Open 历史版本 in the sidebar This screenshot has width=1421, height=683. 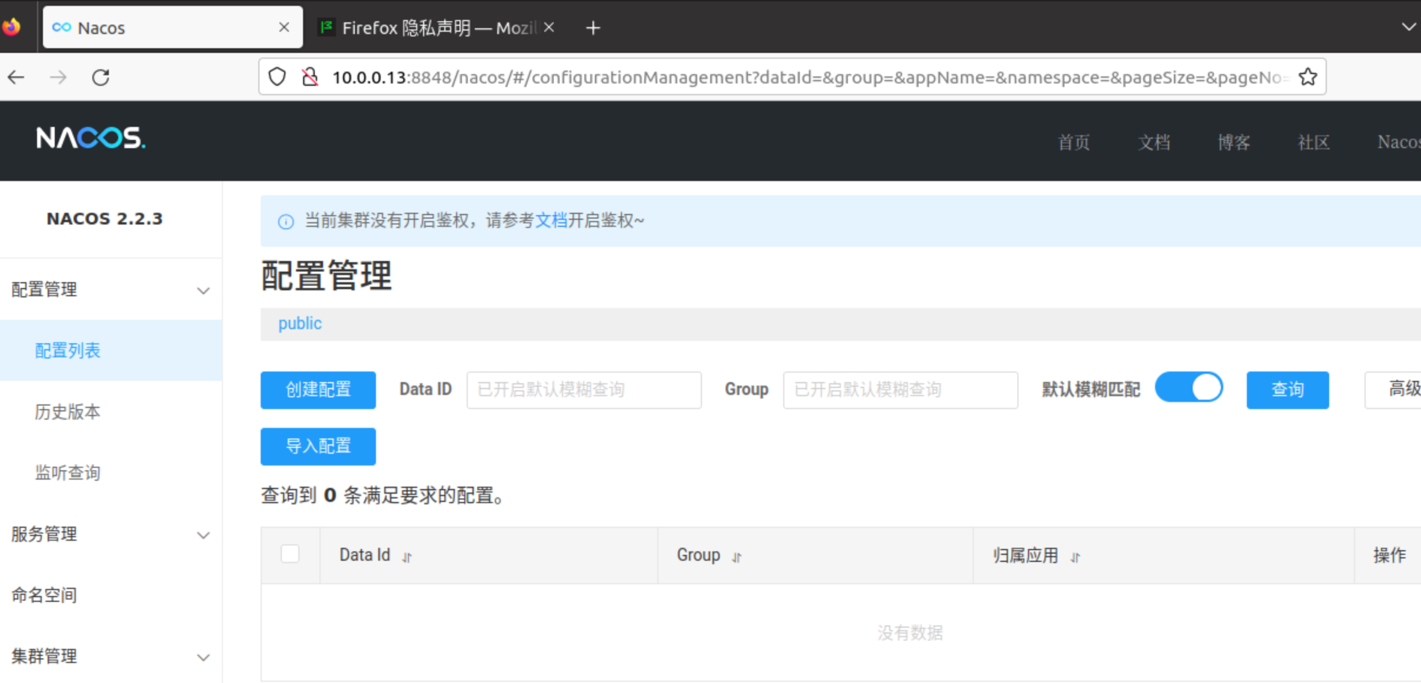click(68, 412)
